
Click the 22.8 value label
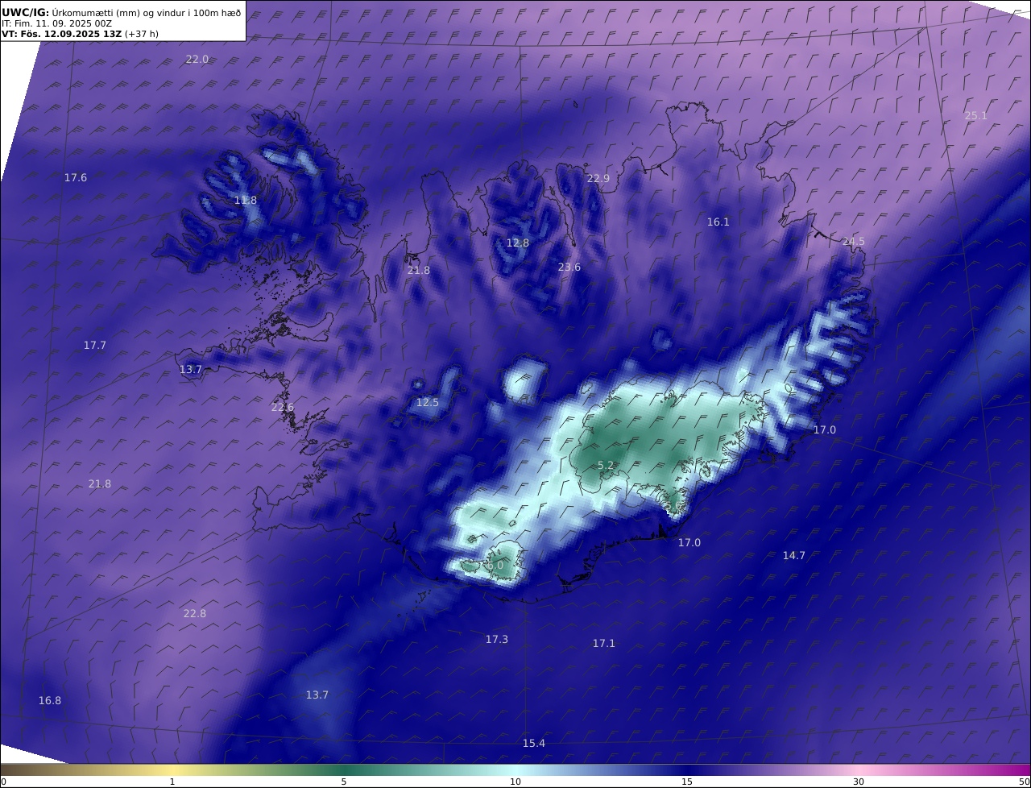coord(195,614)
